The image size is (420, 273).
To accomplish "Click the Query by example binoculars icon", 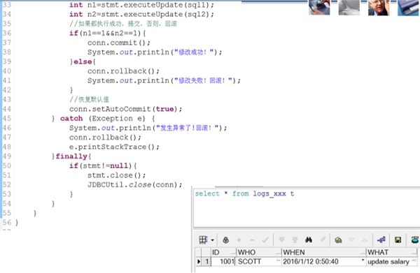I will pyautogui.click(x=309, y=239).
